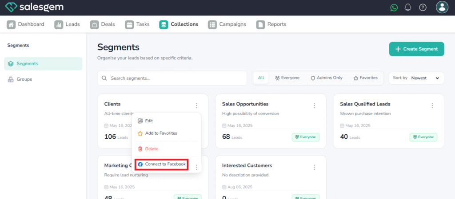Click date on Sales Opportunities card
Image resolution: width=455 pixels, height=199 pixels.
click(237, 125)
